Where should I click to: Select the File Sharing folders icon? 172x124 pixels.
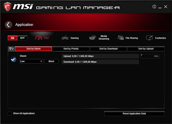click(x=121, y=38)
